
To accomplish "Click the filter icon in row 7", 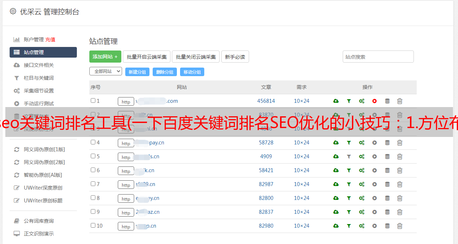I will (x=349, y=184).
